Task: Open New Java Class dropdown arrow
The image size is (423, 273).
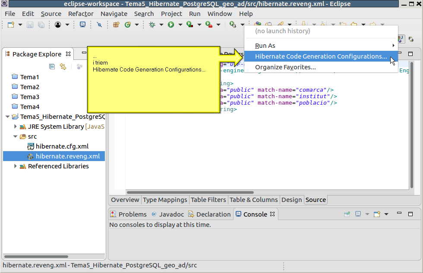Action: tap(137, 25)
